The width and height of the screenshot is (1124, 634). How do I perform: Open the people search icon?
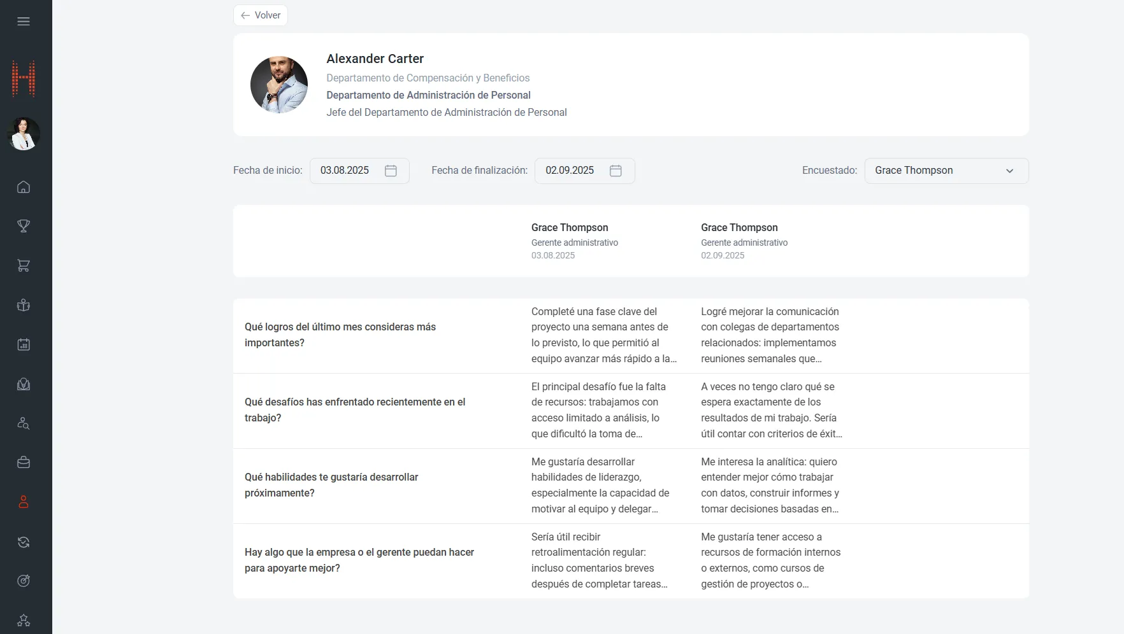click(24, 423)
